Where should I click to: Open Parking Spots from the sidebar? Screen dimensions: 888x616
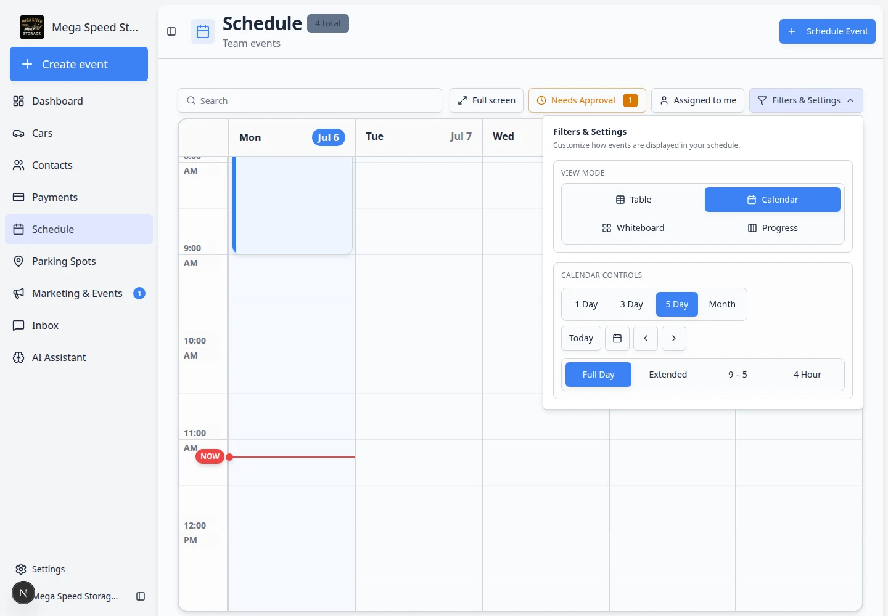[x=79, y=261]
